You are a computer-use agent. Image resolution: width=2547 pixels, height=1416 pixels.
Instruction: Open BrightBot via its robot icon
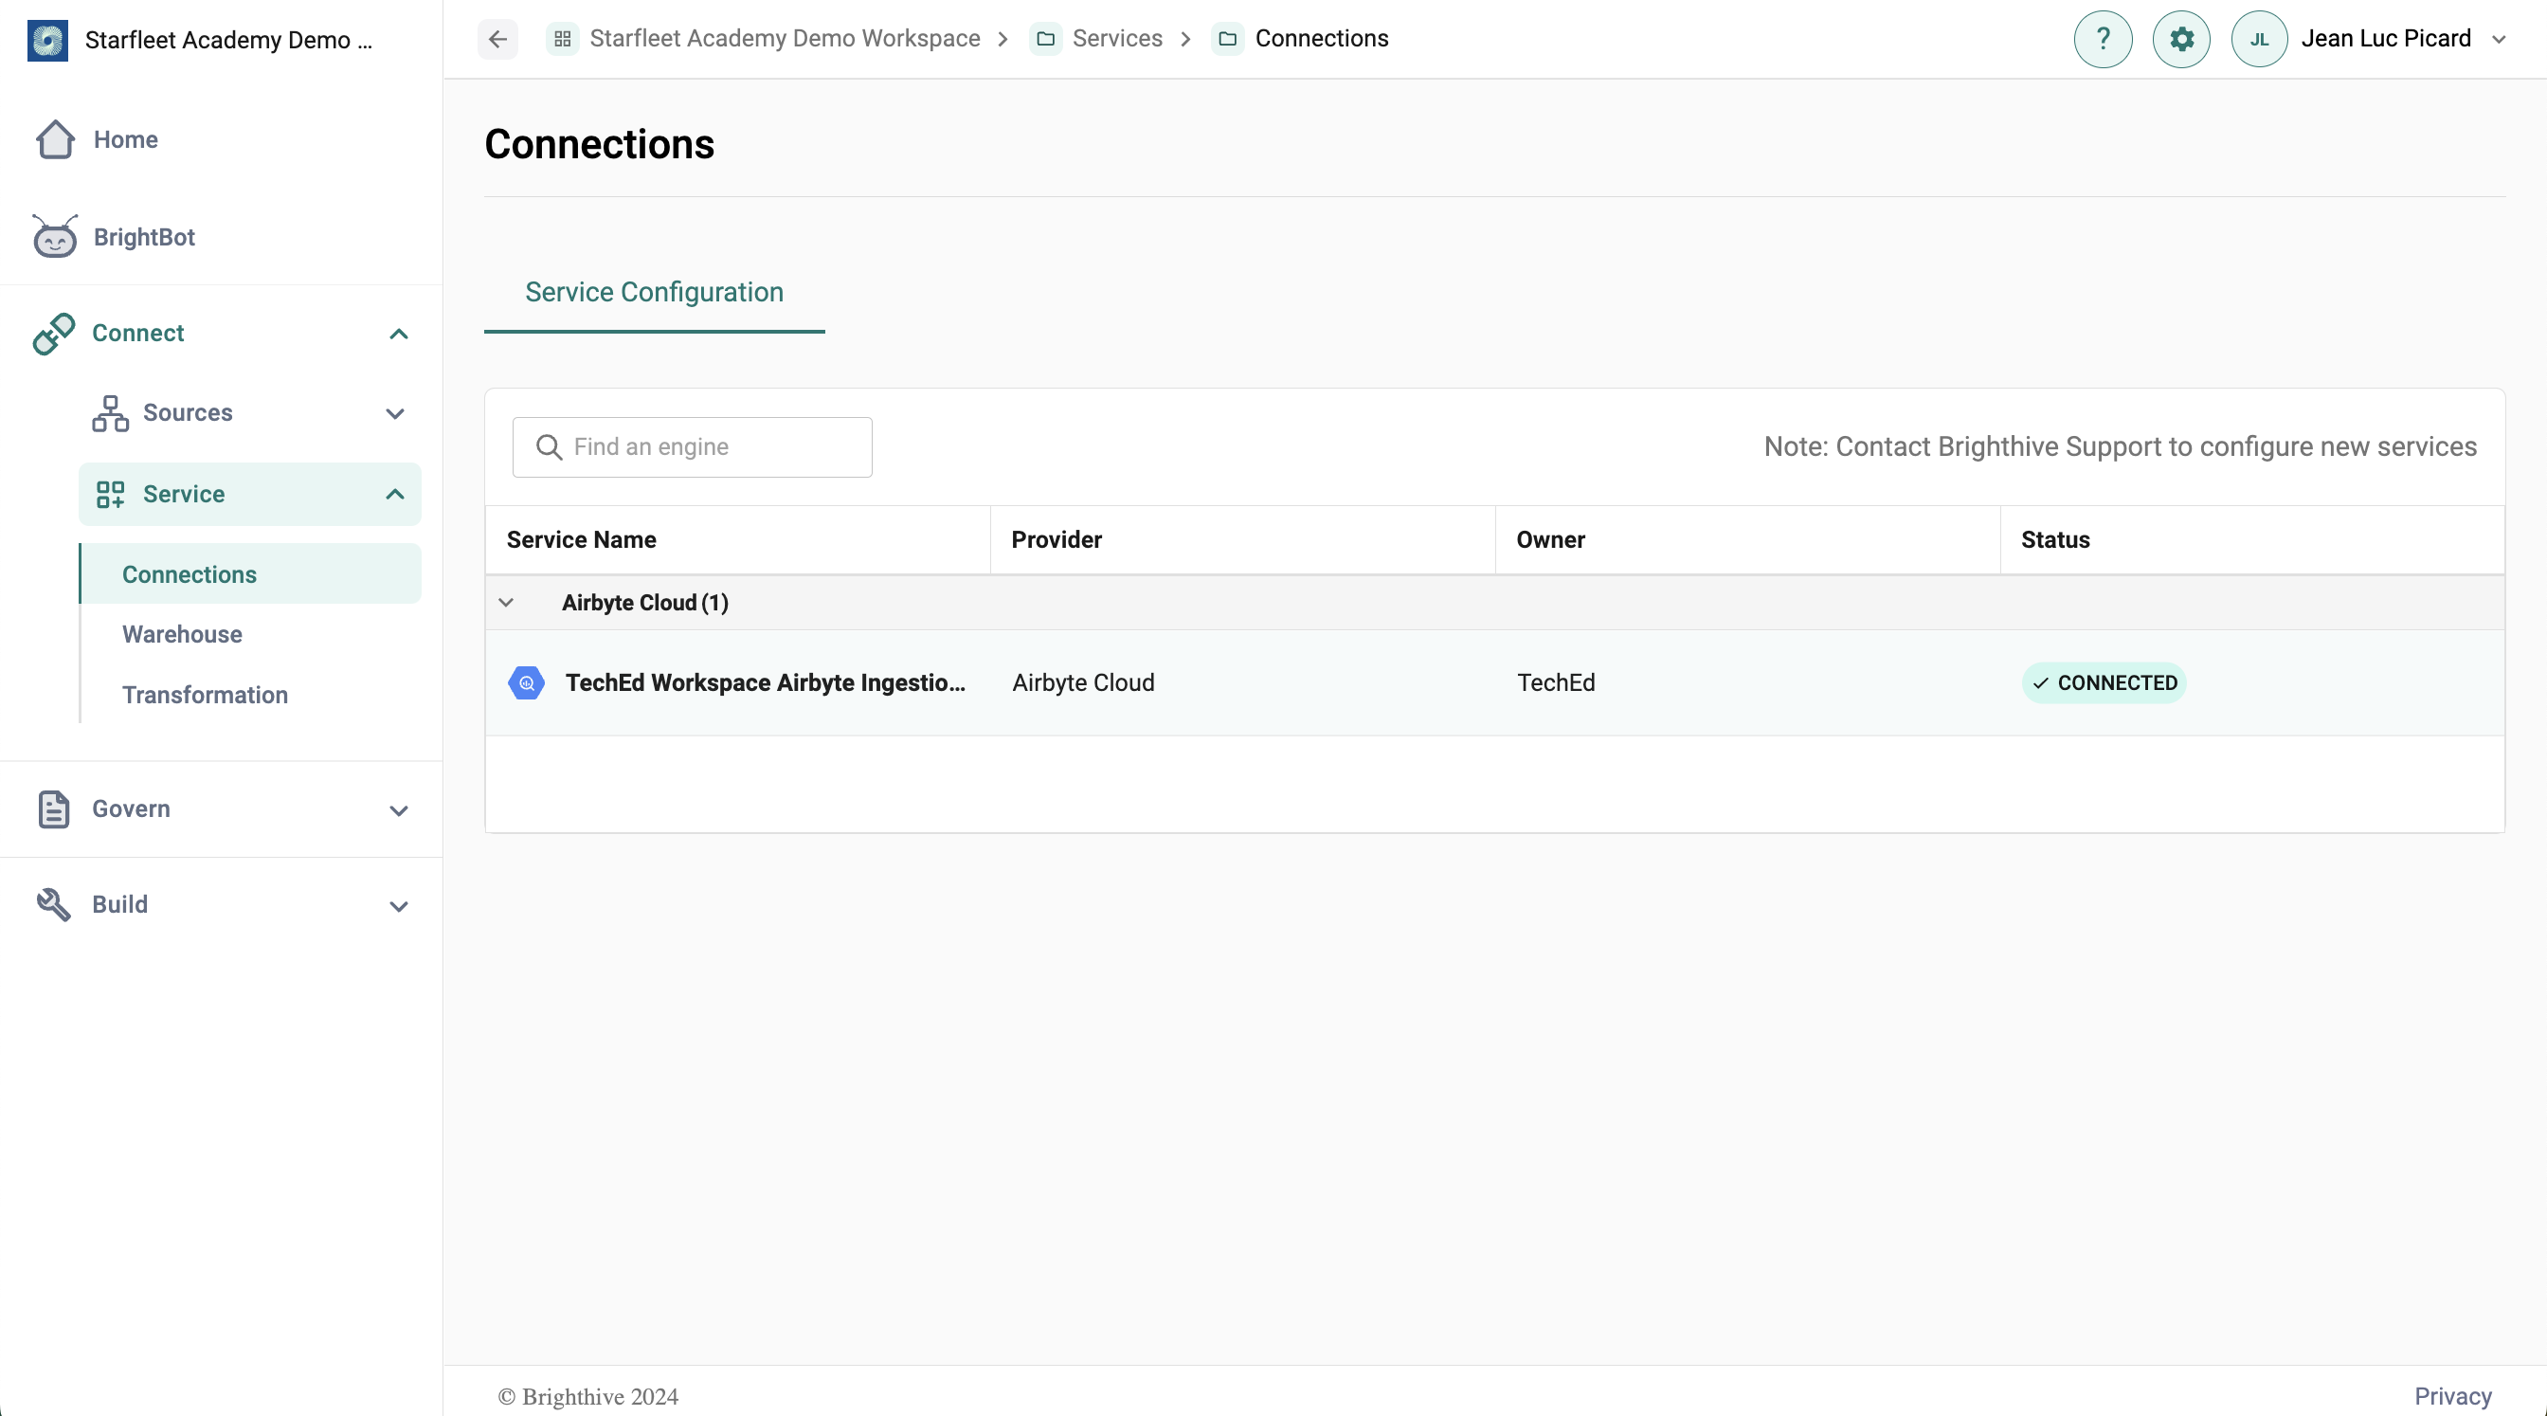pyautogui.click(x=54, y=236)
